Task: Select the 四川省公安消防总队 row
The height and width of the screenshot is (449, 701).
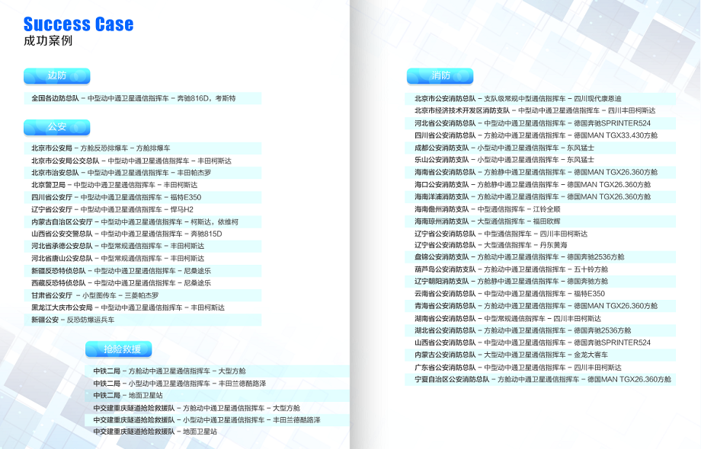Action: (x=540, y=135)
